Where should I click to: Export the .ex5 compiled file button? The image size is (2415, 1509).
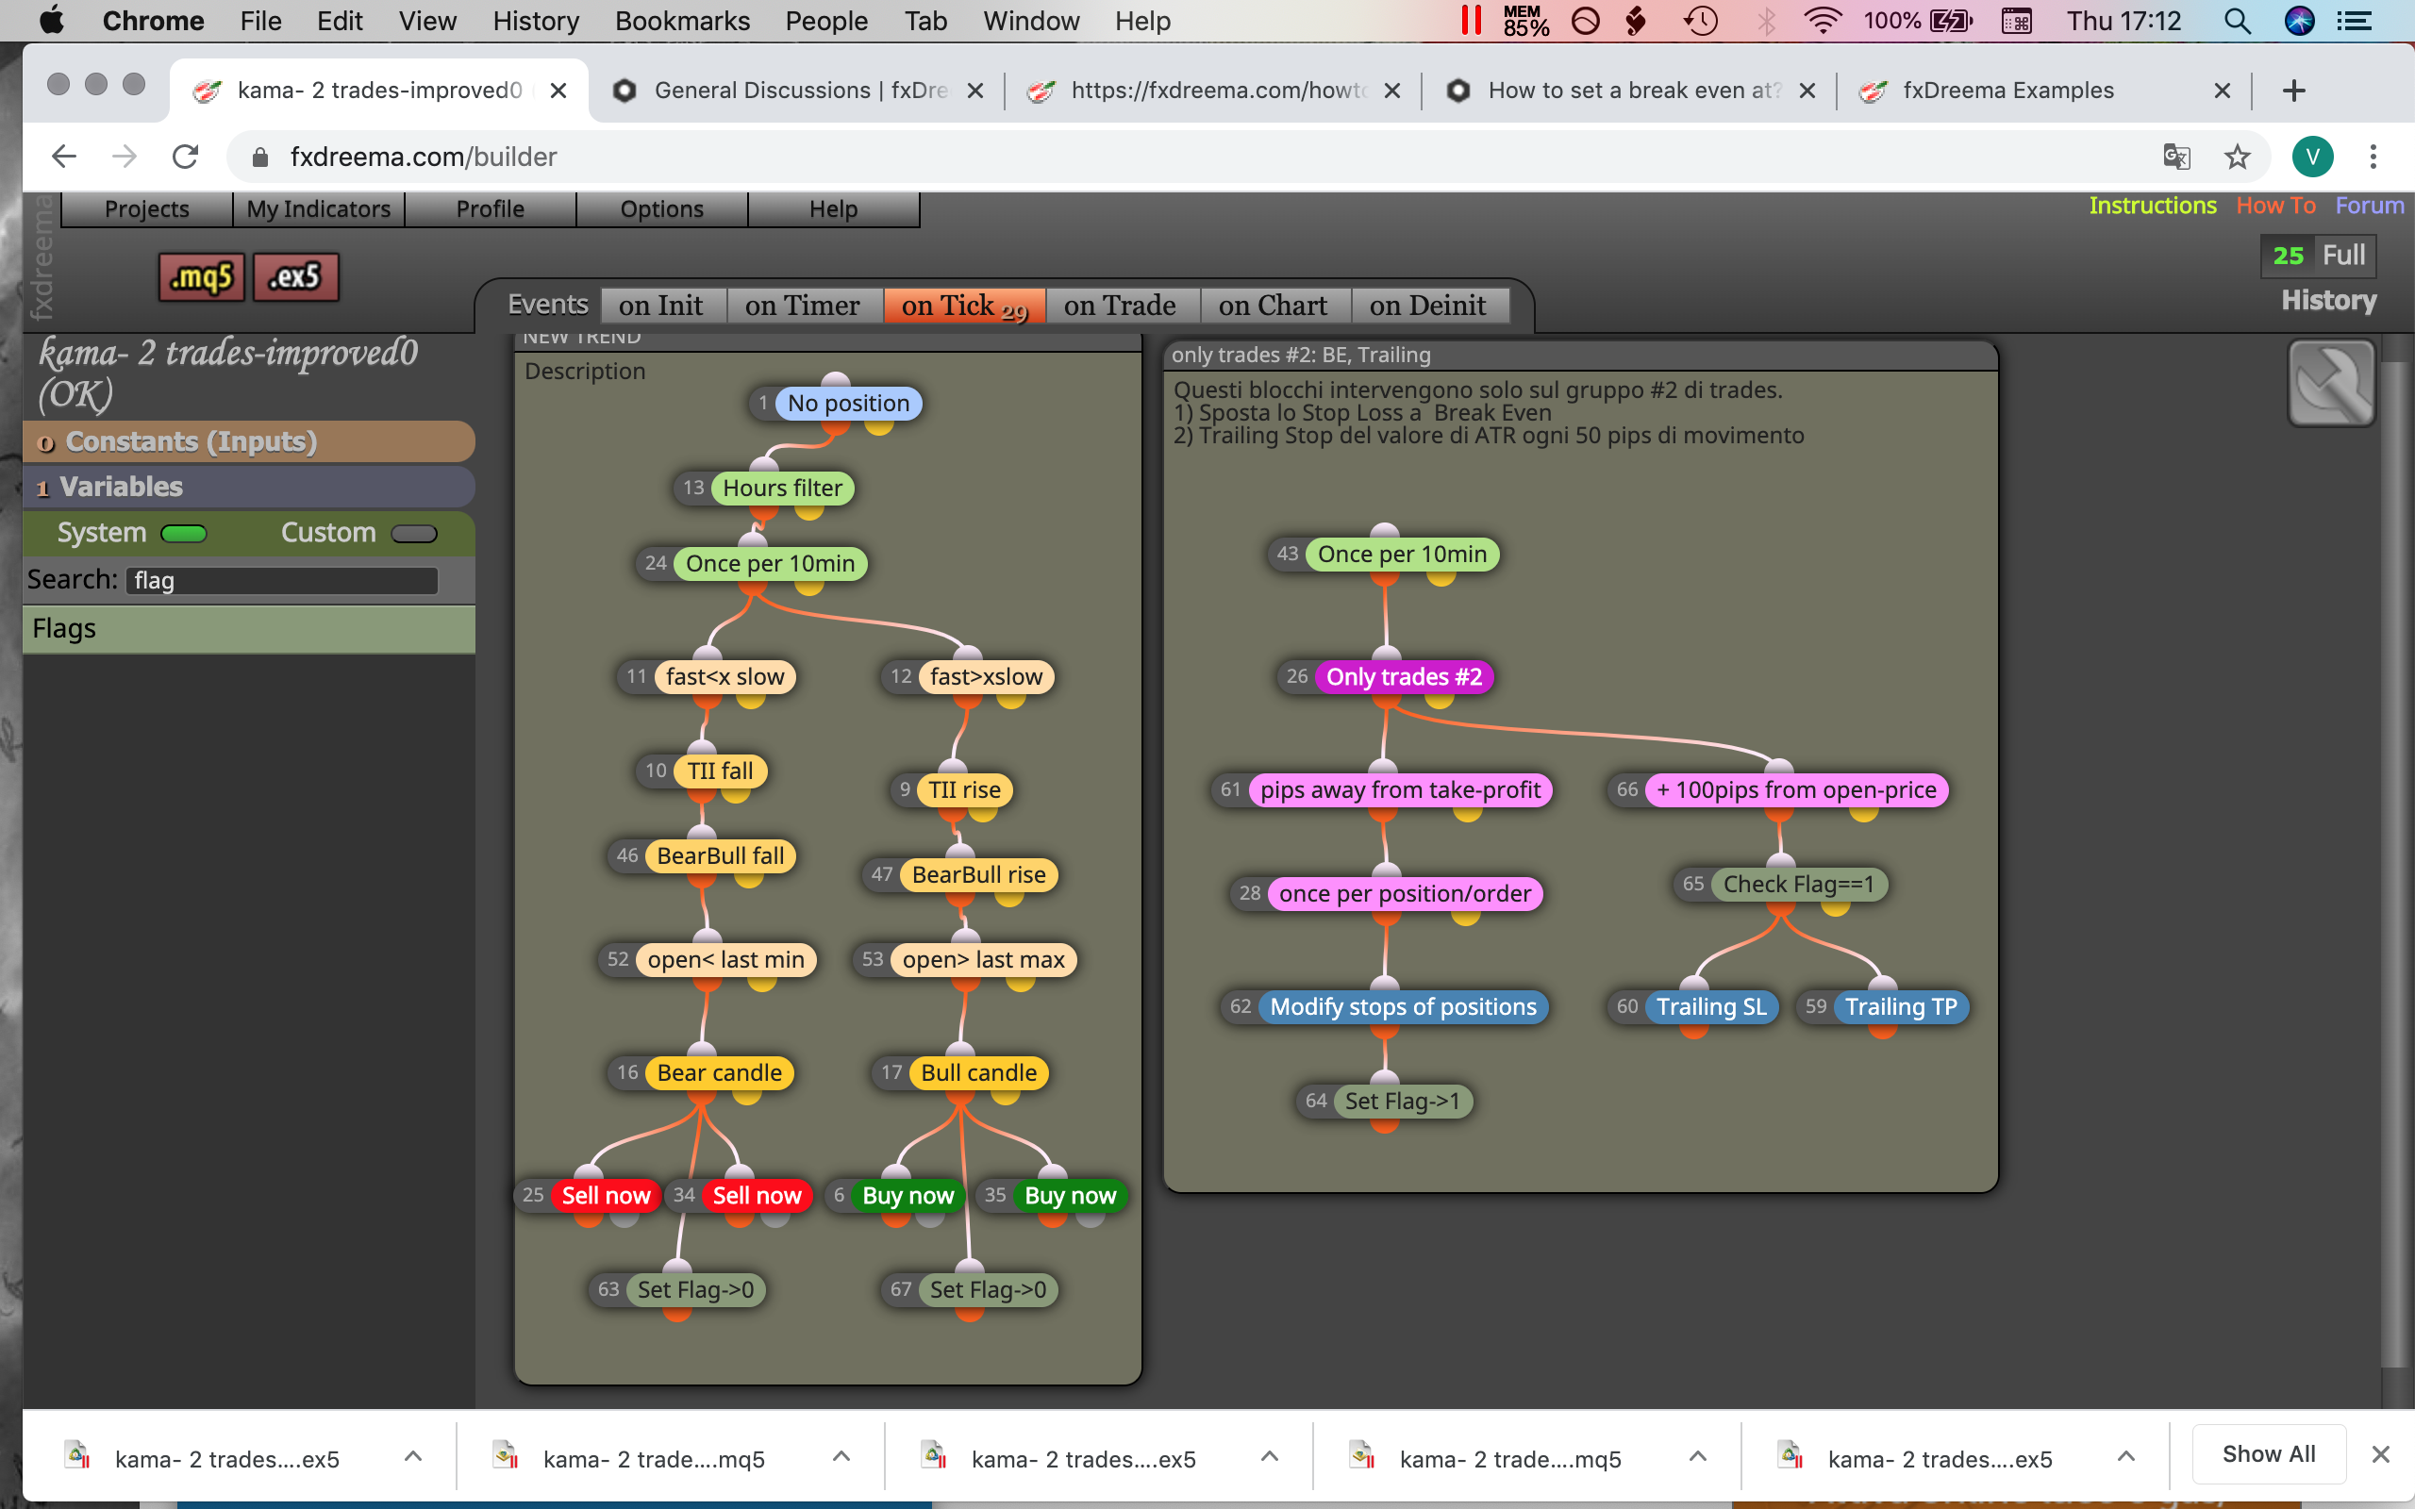(296, 276)
